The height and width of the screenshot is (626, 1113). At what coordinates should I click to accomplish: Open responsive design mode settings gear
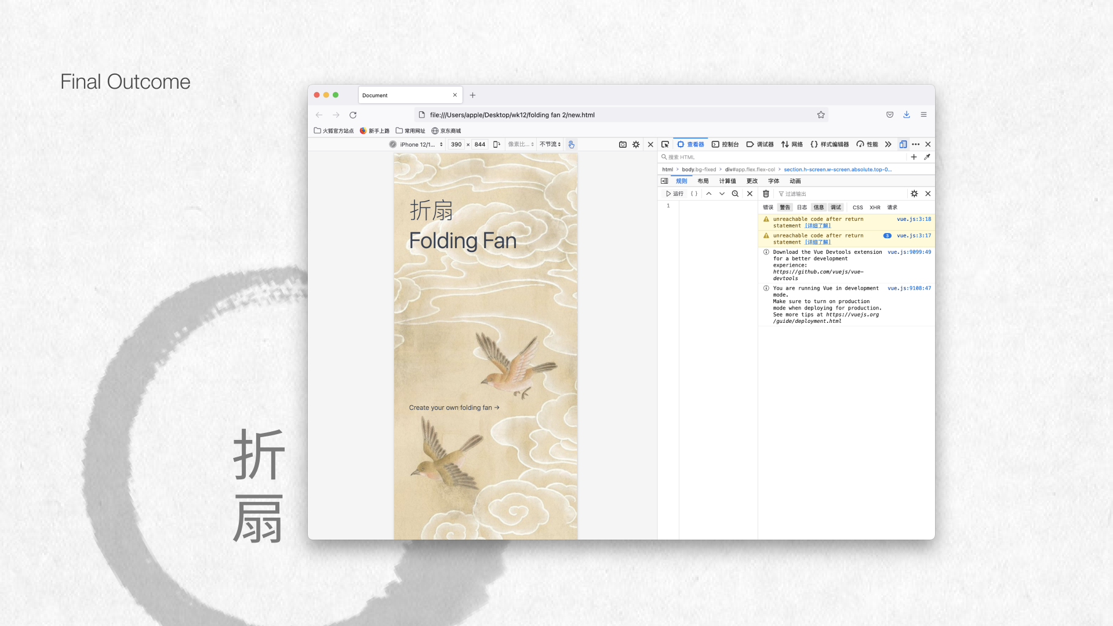[636, 144]
